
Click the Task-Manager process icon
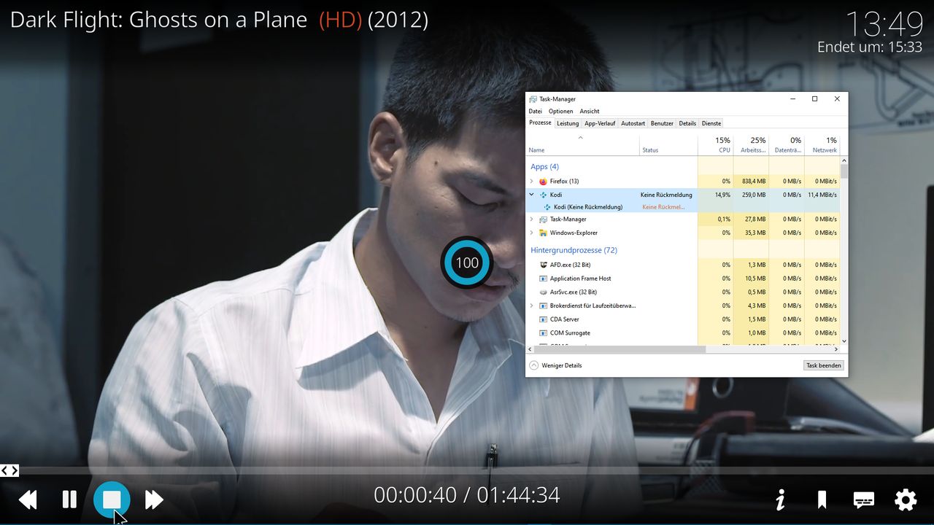pos(543,219)
